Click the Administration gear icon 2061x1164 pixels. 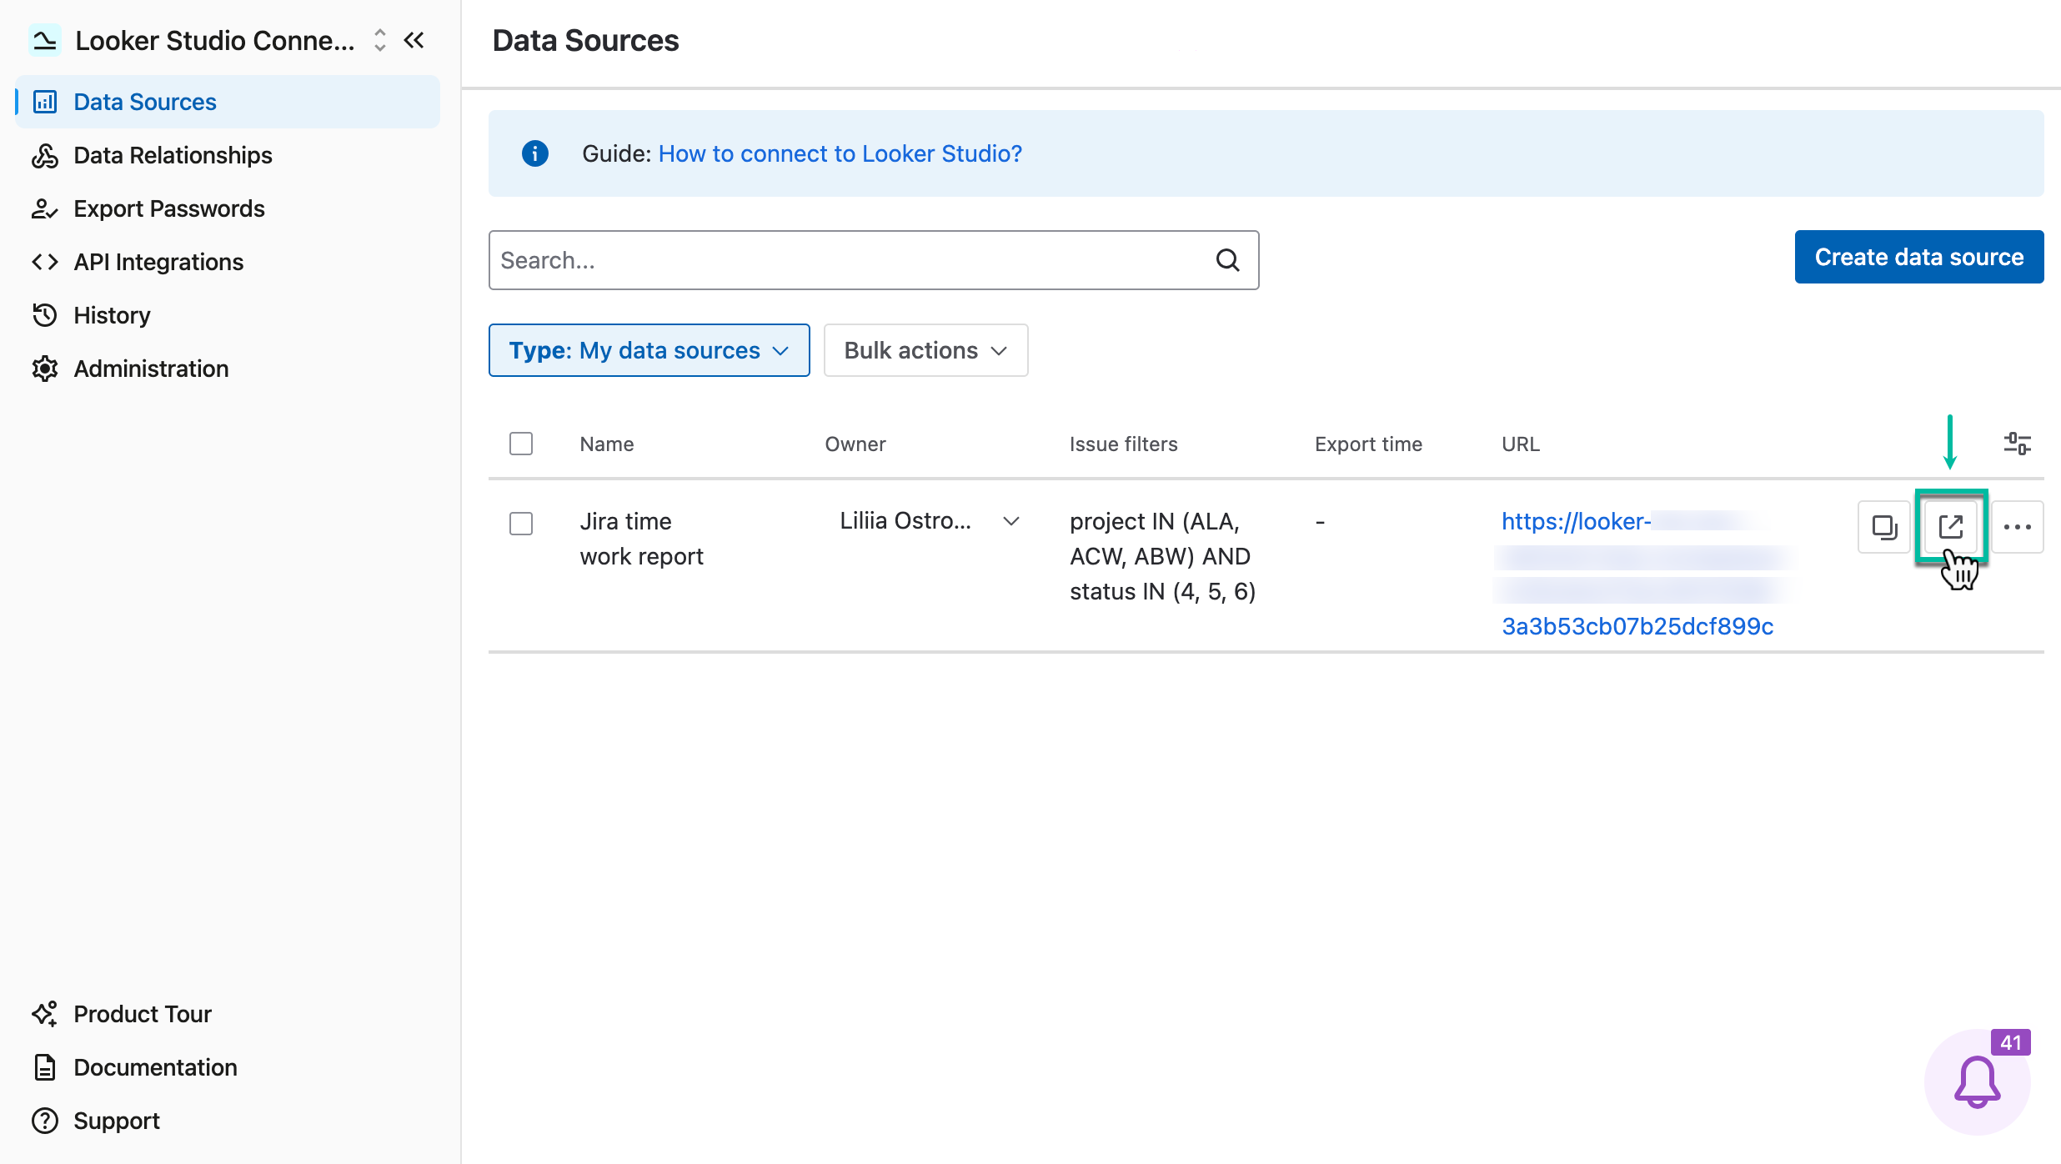click(x=45, y=369)
